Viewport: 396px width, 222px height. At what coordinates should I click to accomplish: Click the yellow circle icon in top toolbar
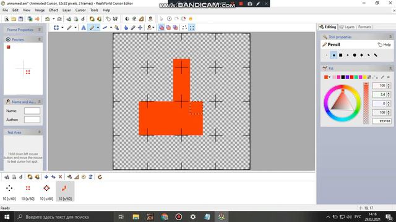pos(191,19)
